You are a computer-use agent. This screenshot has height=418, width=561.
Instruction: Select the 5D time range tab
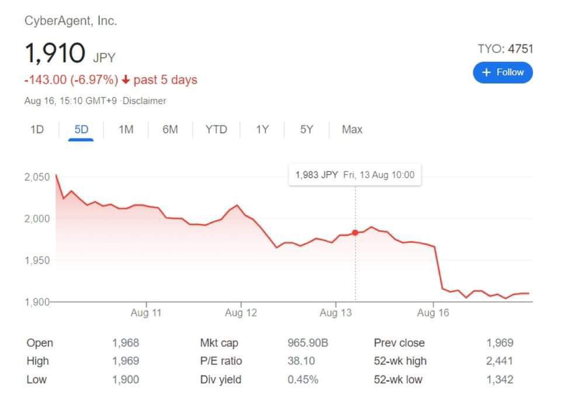81,130
